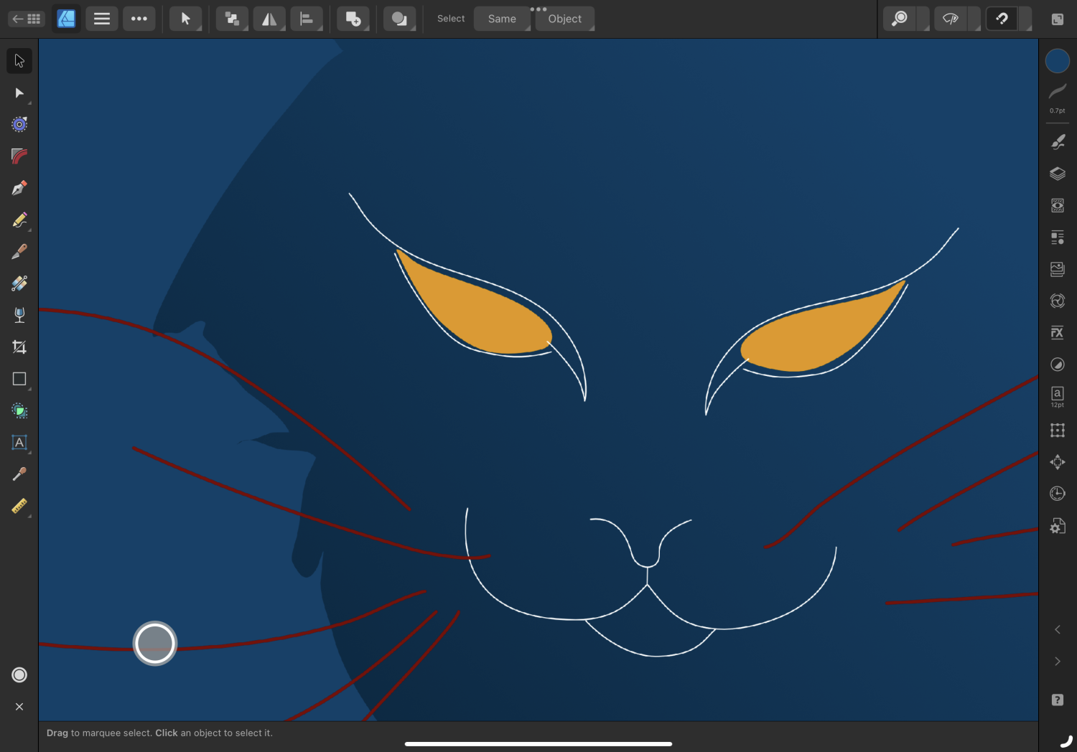Select the Pen tool
Screen dimensions: 1077x752
(x=19, y=188)
